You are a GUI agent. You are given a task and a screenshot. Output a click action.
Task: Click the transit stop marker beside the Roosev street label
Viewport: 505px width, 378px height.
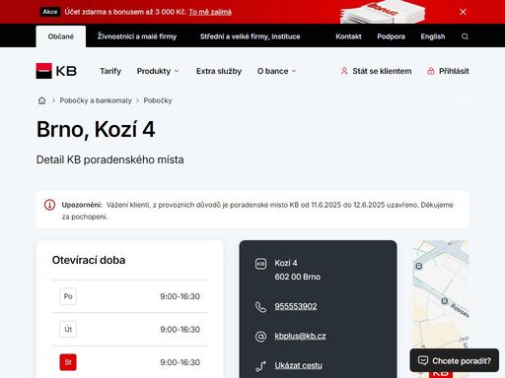click(x=444, y=301)
